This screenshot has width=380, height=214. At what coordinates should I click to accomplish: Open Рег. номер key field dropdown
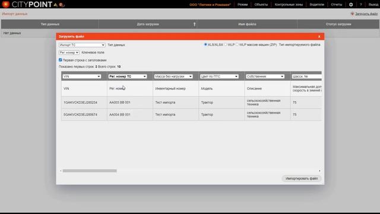tap(69, 52)
